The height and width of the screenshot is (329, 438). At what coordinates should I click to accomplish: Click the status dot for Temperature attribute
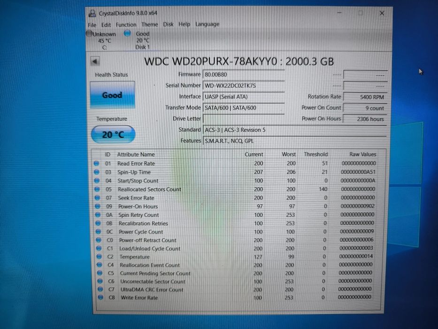pos(99,257)
